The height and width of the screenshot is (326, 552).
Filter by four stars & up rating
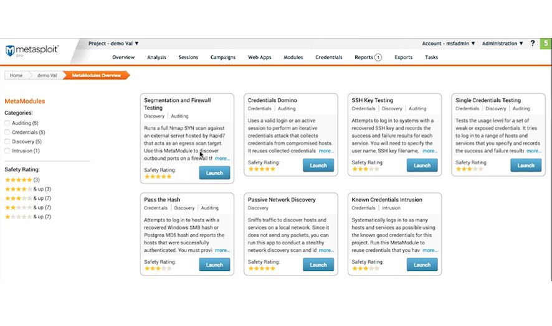[18, 189]
